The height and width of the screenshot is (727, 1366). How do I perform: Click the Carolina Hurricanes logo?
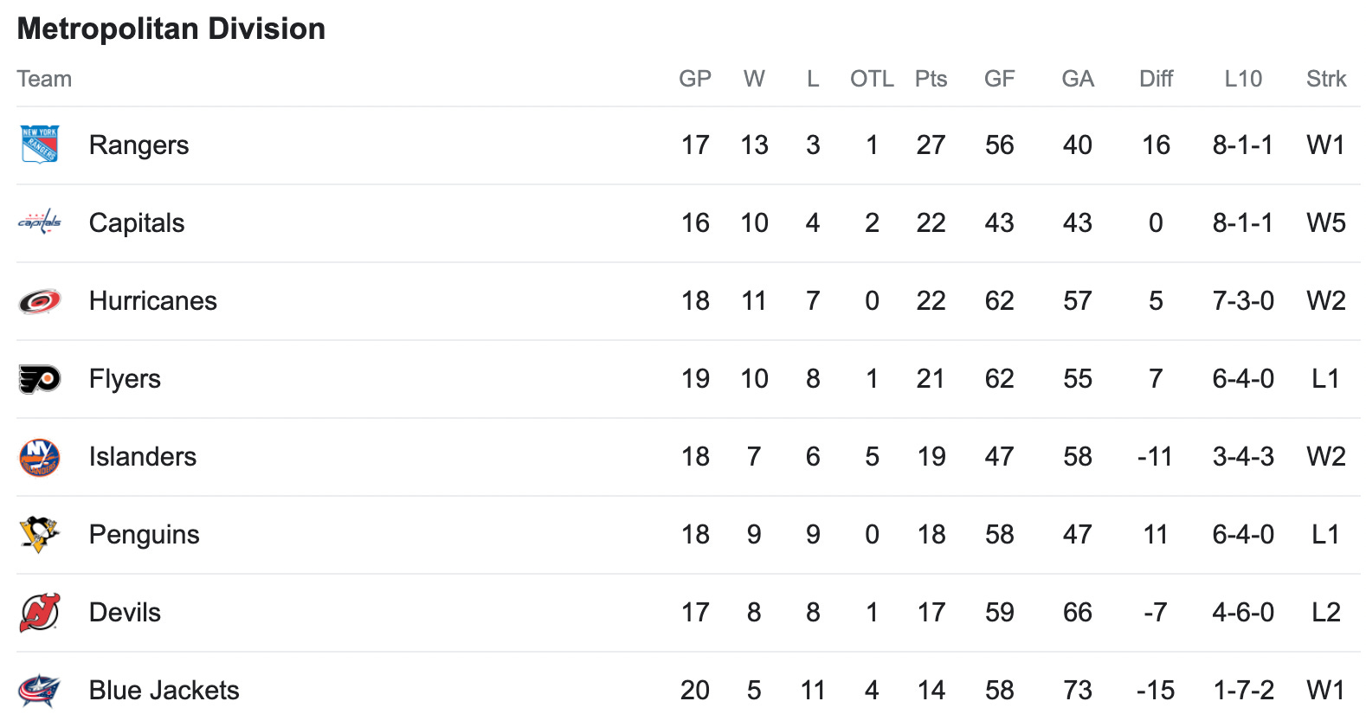tap(40, 301)
